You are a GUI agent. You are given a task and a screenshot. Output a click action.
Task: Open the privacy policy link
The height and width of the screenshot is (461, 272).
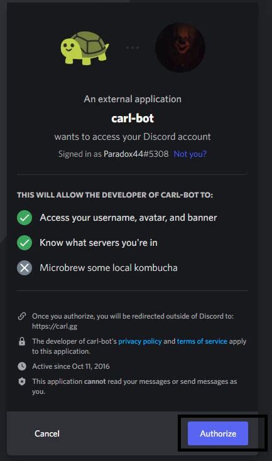[x=140, y=341]
